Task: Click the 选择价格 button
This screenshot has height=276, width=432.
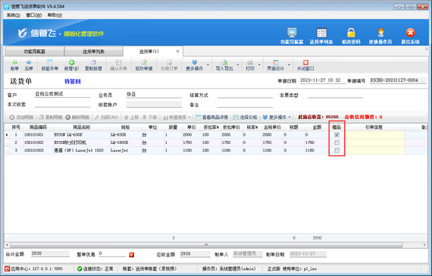Action: (x=246, y=118)
